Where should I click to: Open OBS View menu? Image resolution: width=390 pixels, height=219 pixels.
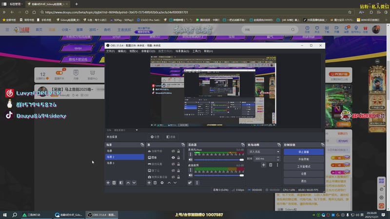[134, 51]
